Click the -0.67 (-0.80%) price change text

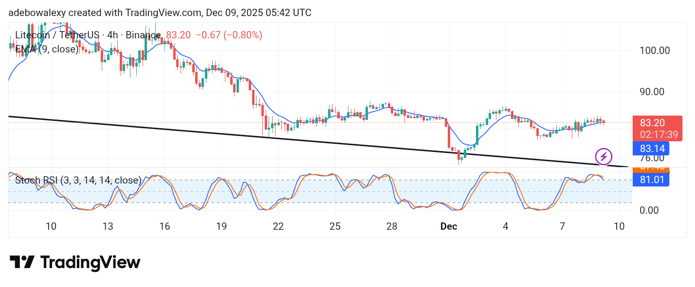pyautogui.click(x=229, y=35)
